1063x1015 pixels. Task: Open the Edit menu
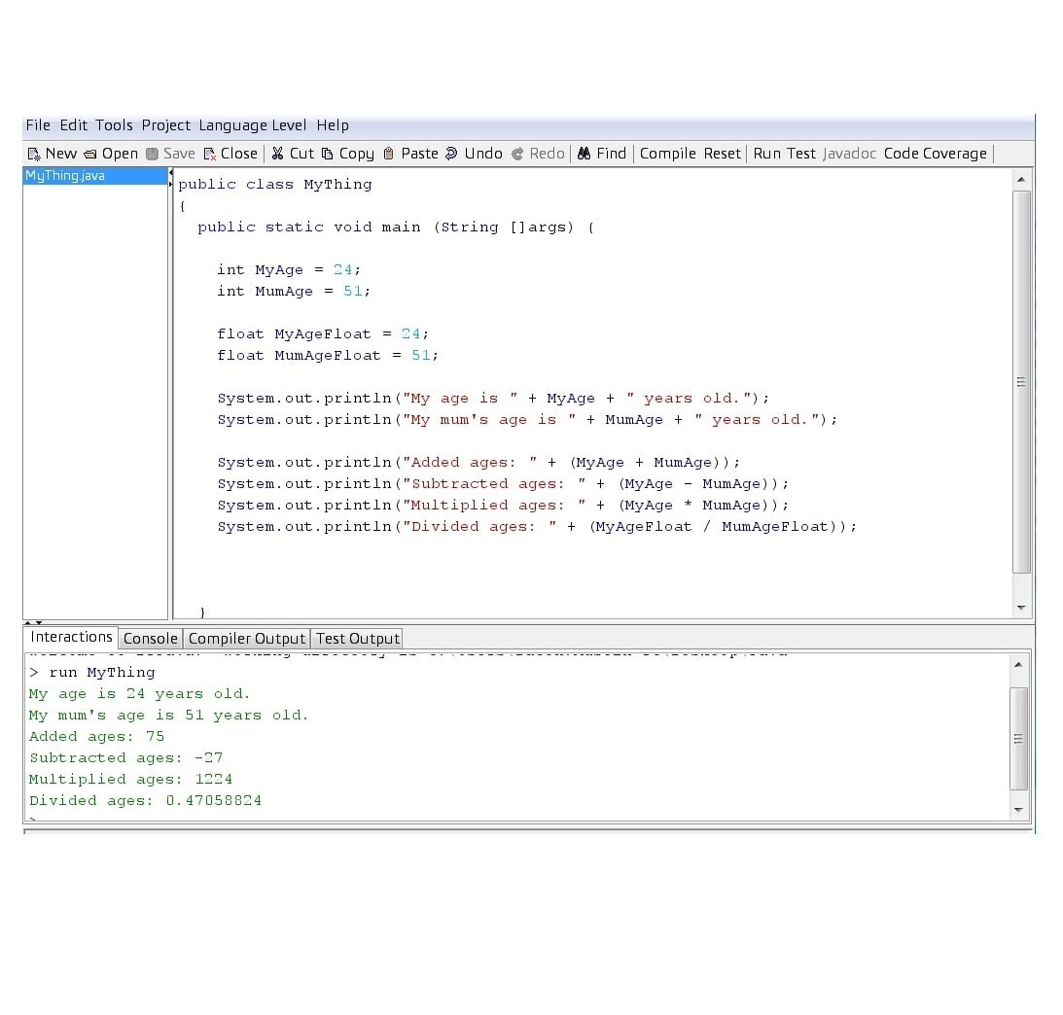pos(73,125)
